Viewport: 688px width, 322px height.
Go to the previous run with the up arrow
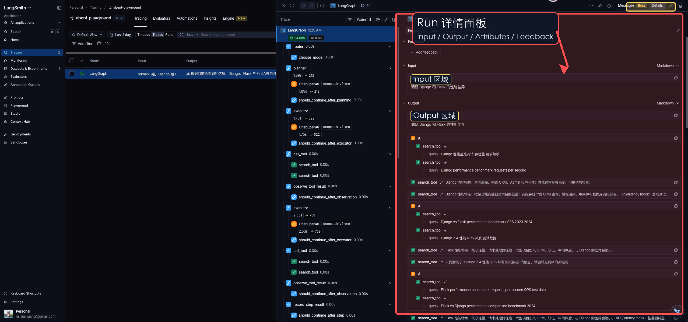coord(312,6)
